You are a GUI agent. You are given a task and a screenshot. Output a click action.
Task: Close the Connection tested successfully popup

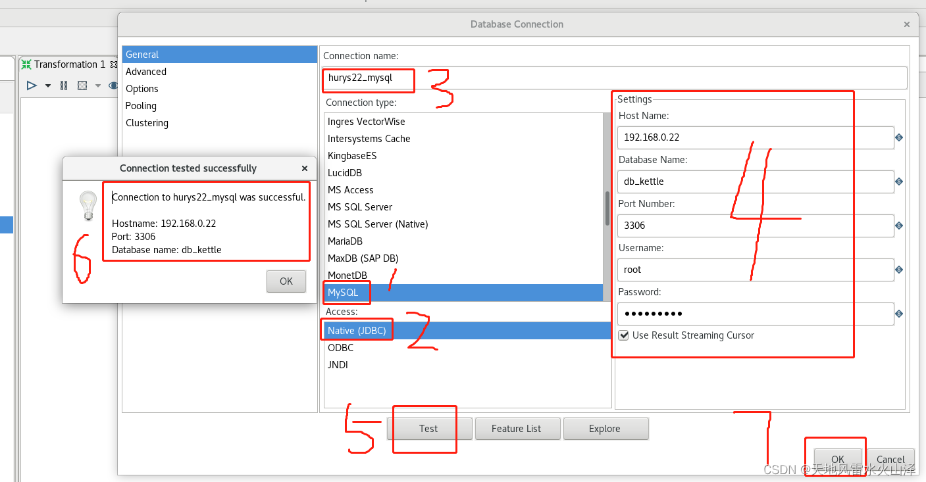[305, 168]
